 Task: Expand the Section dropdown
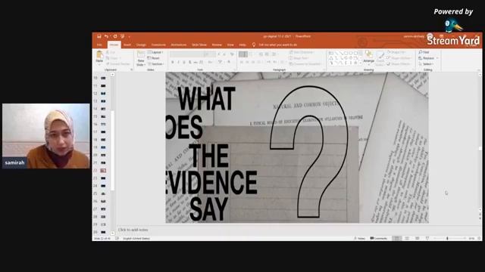coord(155,63)
